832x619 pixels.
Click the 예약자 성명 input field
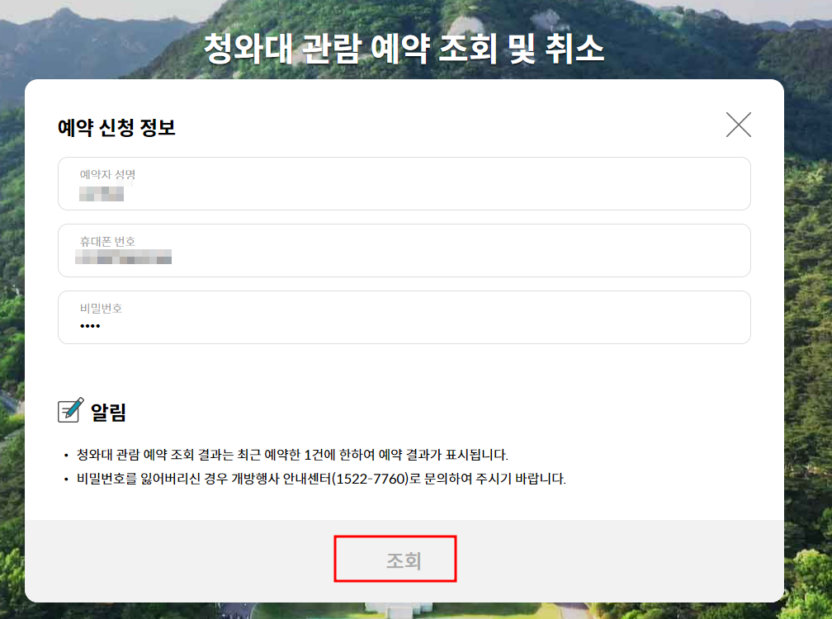(404, 183)
